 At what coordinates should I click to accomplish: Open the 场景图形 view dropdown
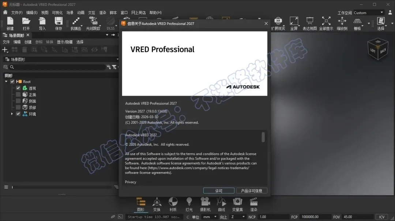pyautogui.click(x=61, y=60)
